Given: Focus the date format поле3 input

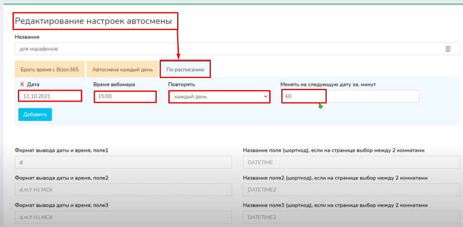Looking at the screenshot, I should click(123, 217).
